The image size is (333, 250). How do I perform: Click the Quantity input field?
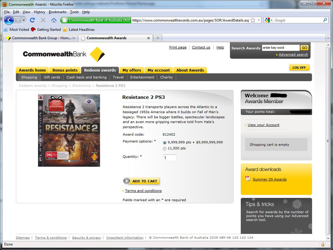[x=169, y=158]
